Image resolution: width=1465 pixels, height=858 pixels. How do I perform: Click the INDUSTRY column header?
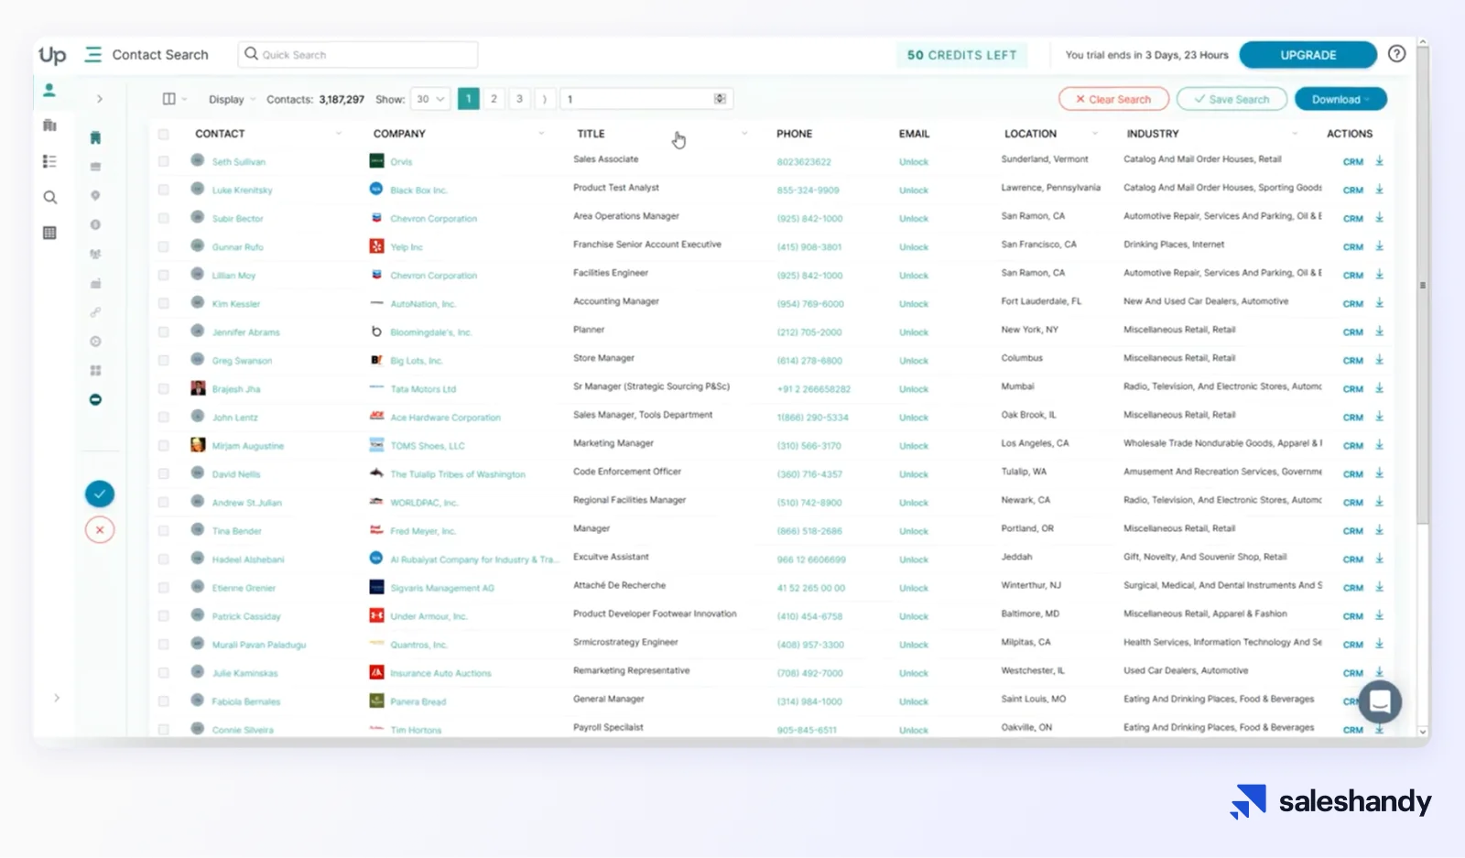pyautogui.click(x=1153, y=134)
